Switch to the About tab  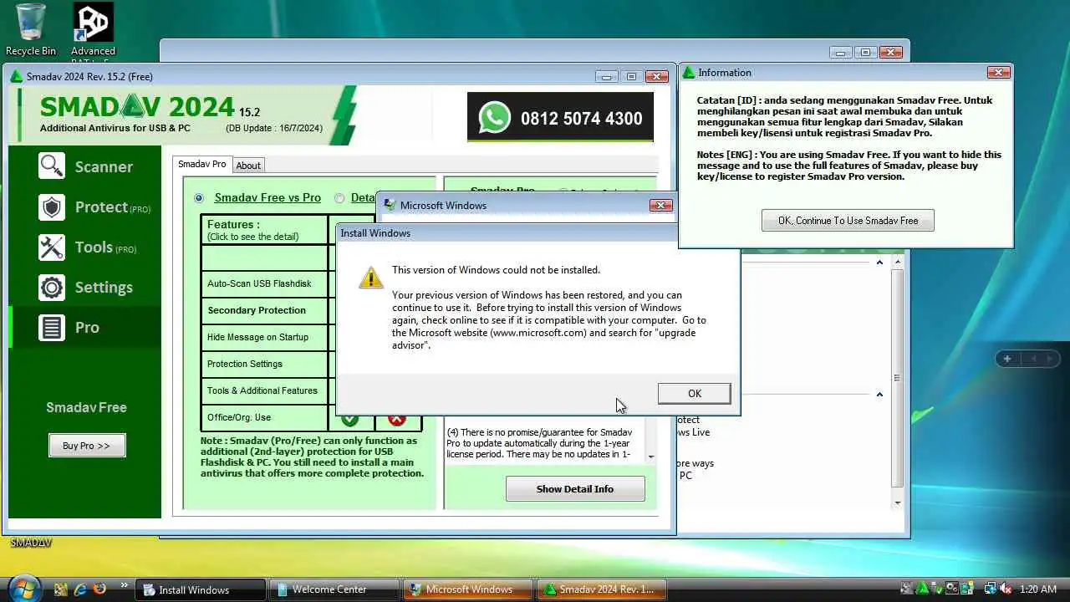[x=248, y=166]
